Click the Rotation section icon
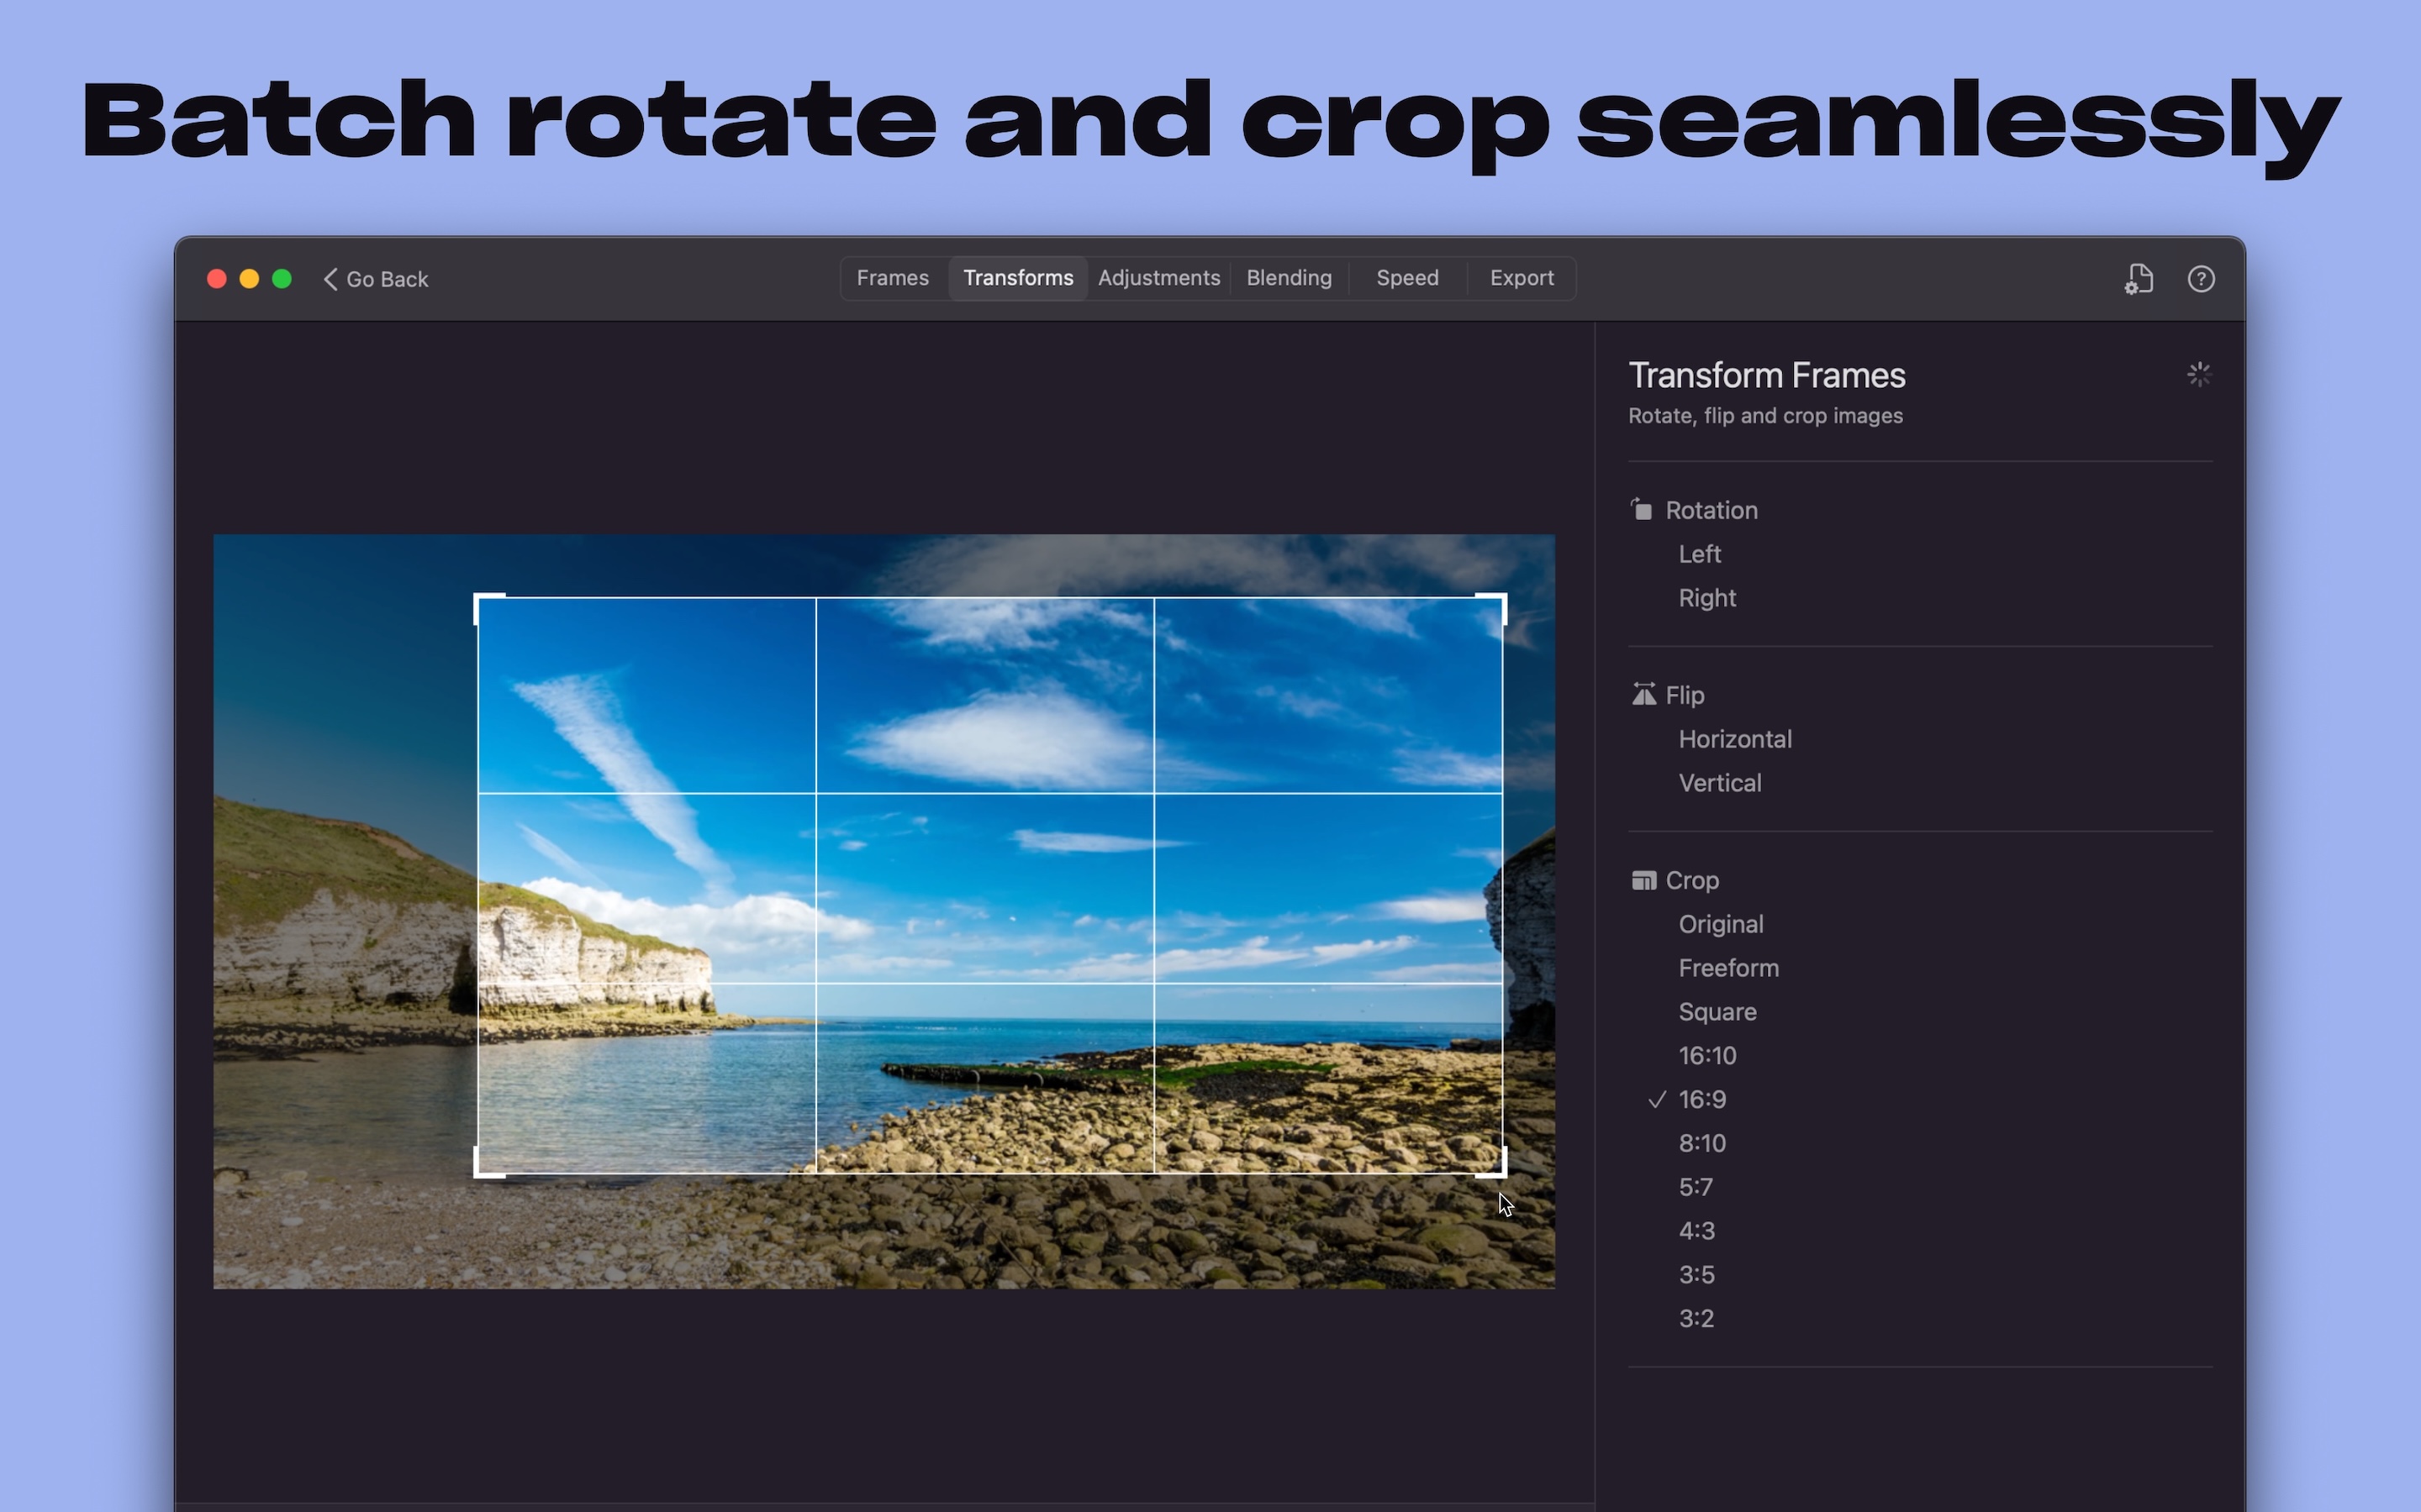Image resolution: width=2421 pixels, height=1512 pixels. [x=1642, y=510]
